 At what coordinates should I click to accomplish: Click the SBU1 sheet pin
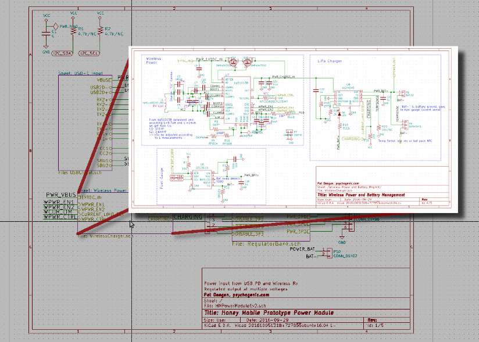click(x=105, y=160)
